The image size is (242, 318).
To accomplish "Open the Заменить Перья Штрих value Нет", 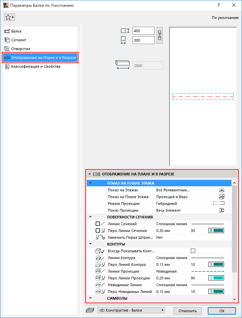I will 160,237.
